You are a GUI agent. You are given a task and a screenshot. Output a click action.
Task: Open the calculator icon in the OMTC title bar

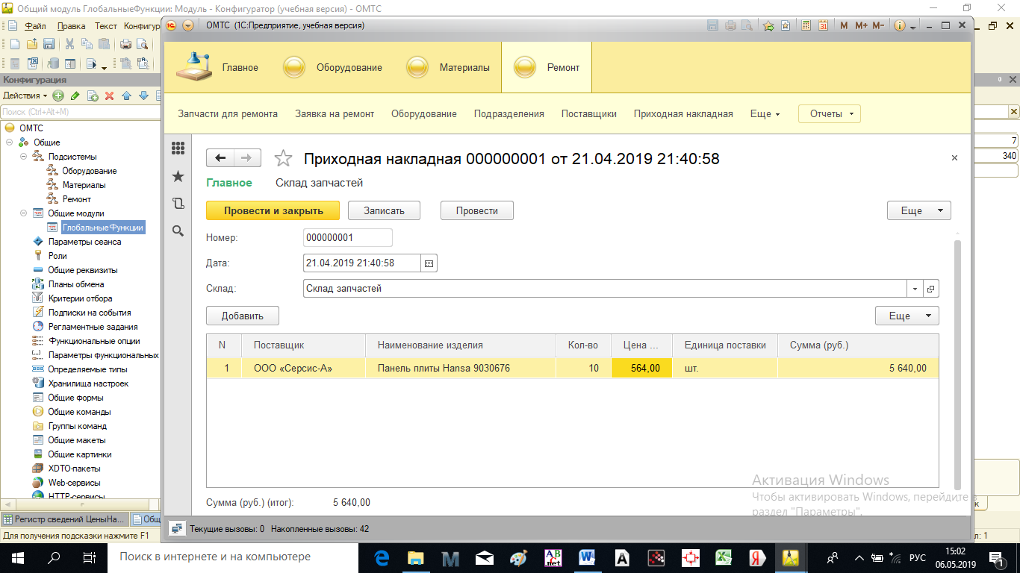tap(806, 25)
